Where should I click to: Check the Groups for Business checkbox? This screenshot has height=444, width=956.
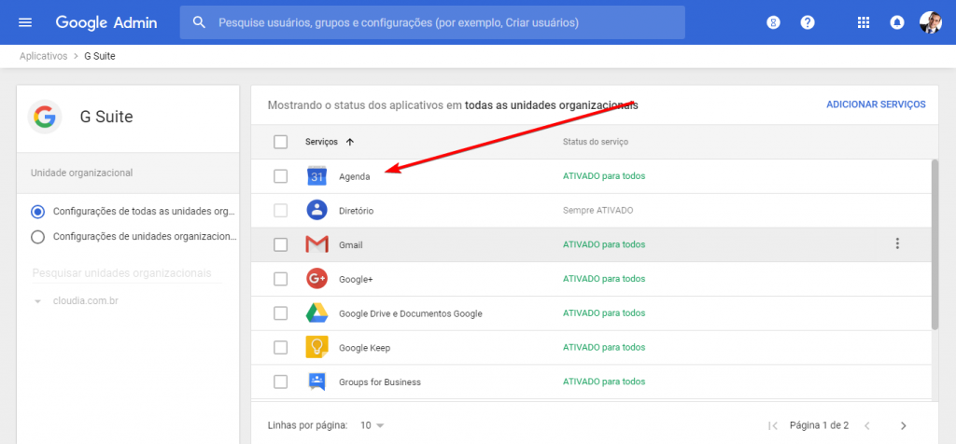click(280, 382)
